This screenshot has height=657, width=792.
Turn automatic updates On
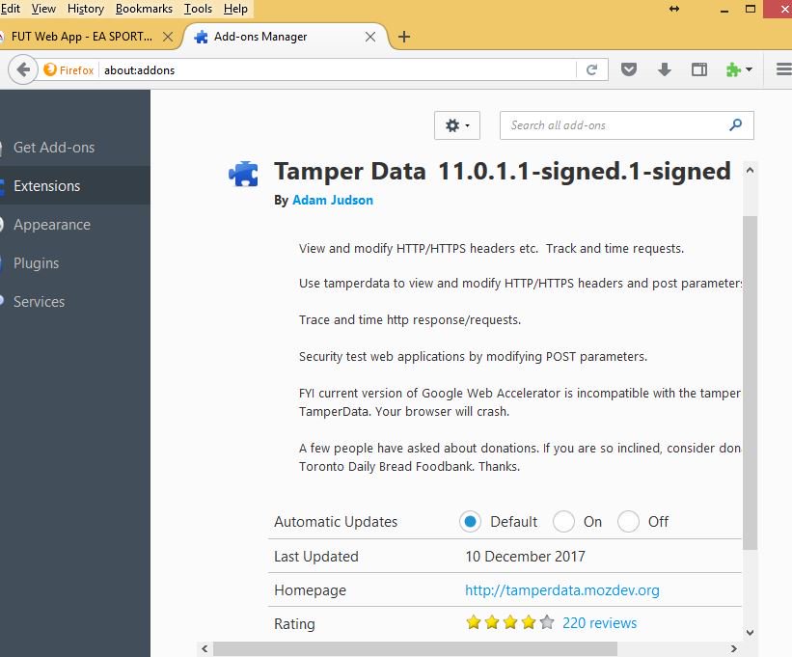563,522
